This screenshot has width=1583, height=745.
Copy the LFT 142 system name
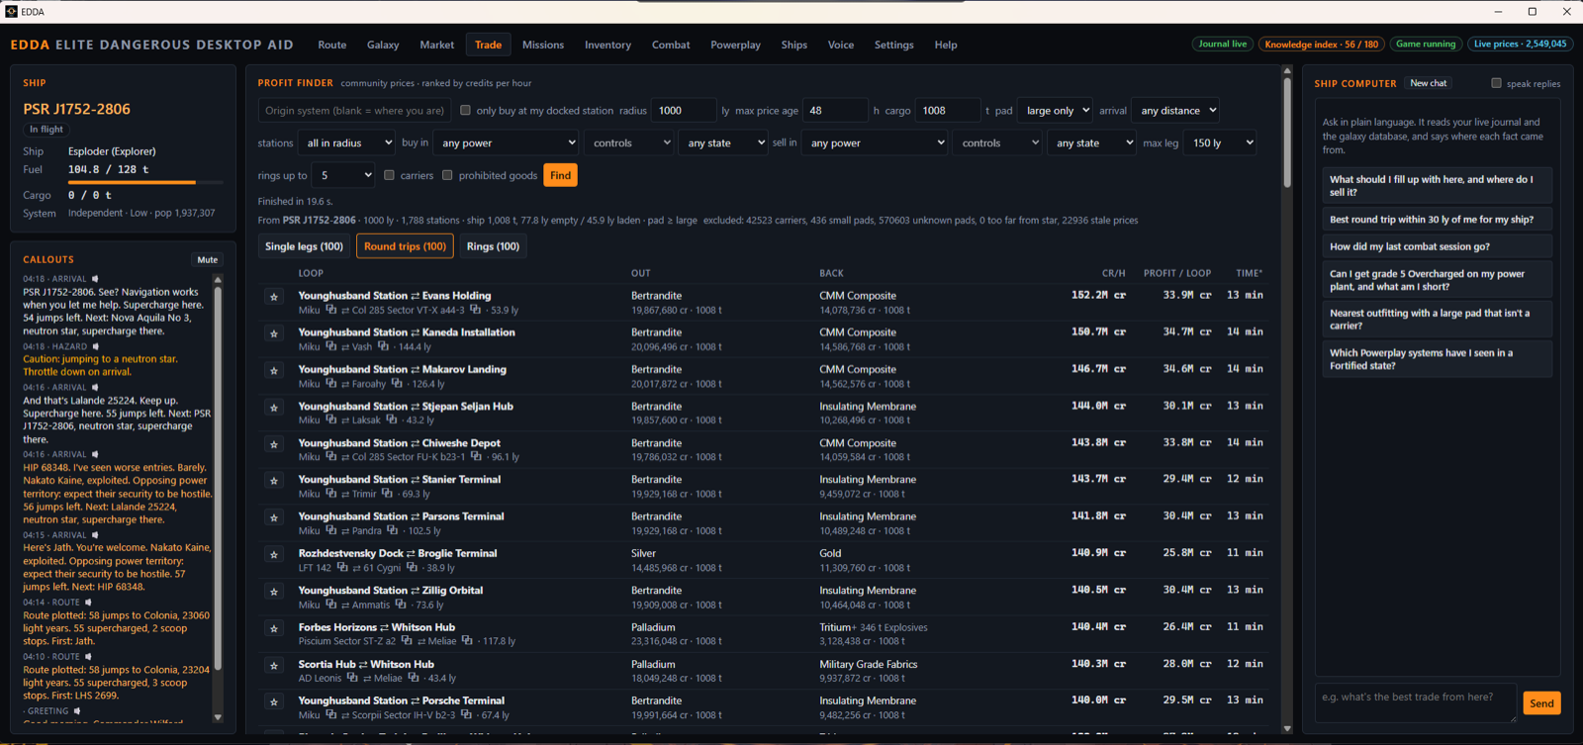(x=341, y=567)
